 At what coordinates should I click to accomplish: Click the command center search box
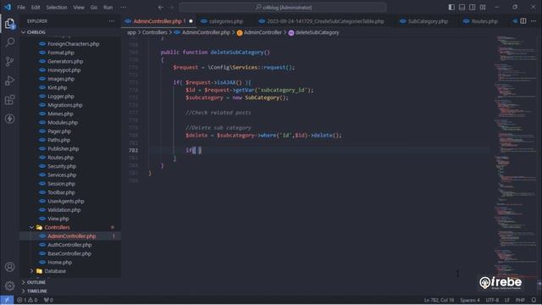(x=283, y=8)
